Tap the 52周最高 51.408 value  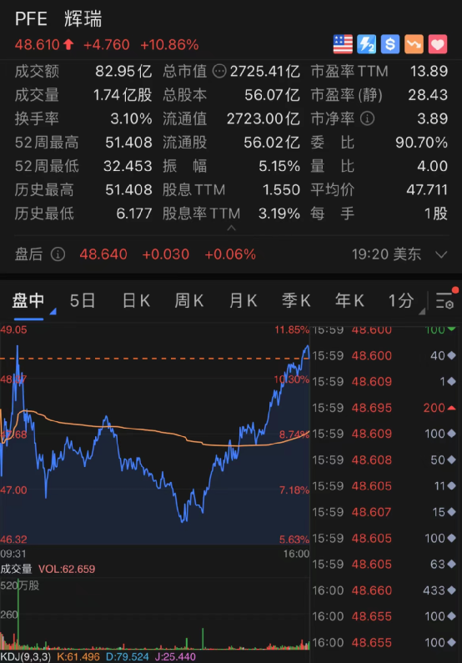(x=128, y=143)
